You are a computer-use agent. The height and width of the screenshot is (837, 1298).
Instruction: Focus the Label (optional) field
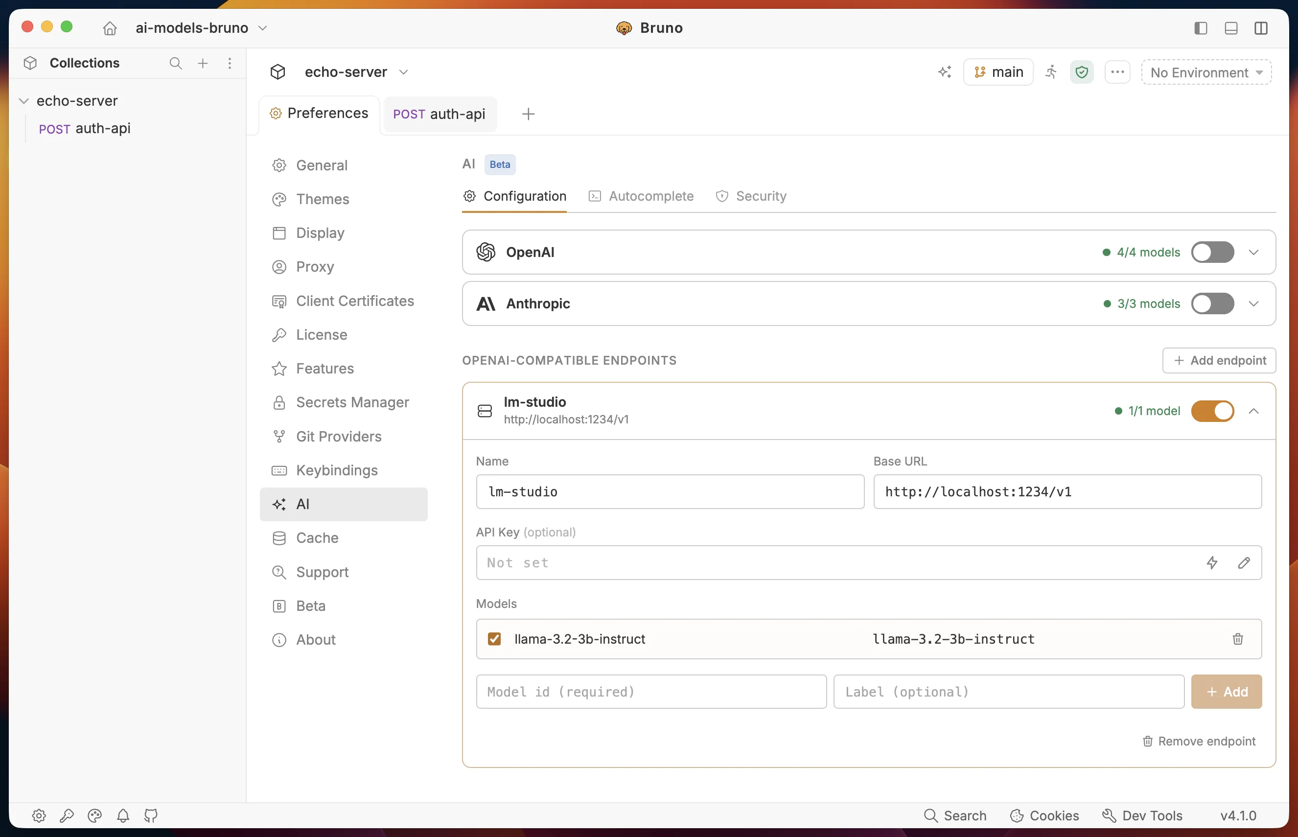pyautogui.click(x=1008, y=692)
